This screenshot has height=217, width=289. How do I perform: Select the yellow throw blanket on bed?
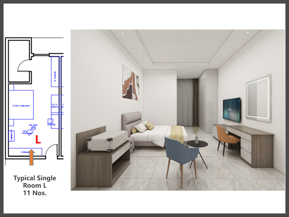pos(177,133)
